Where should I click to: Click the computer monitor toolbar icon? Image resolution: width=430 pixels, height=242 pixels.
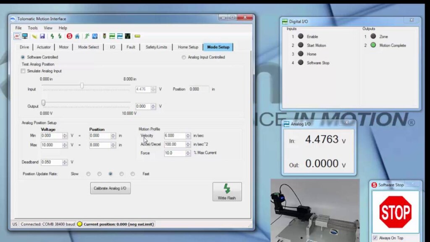coord(25,36)
